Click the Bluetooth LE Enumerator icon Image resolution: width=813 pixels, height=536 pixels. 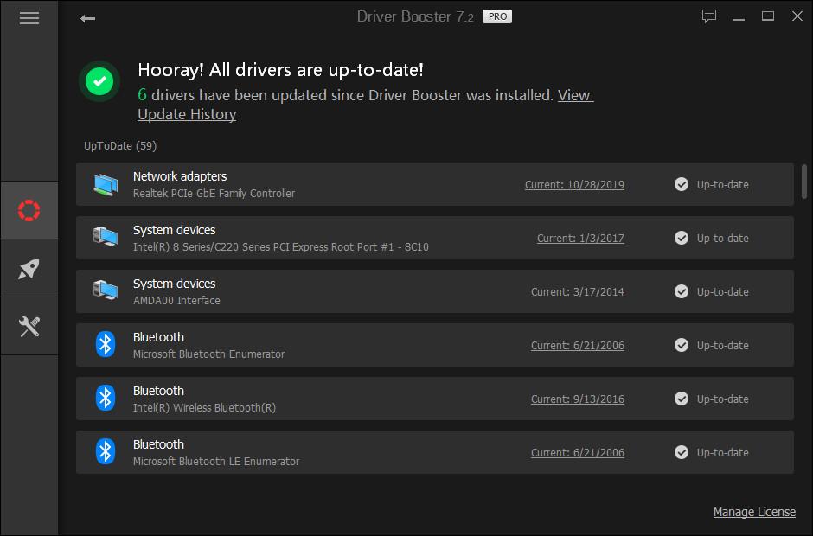click(x=106, y=452)
